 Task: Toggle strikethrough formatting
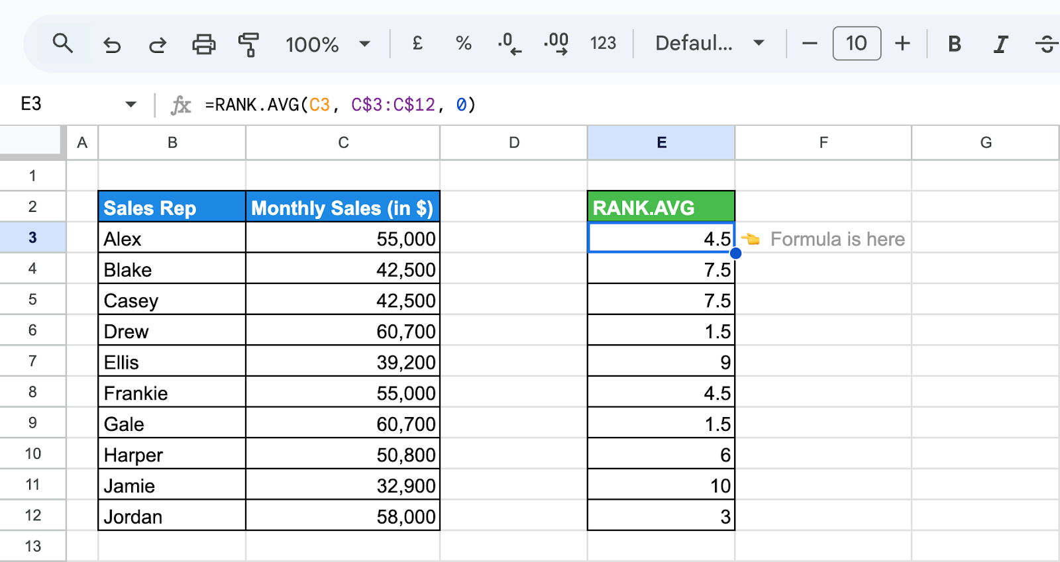(x=1047, y=44)
